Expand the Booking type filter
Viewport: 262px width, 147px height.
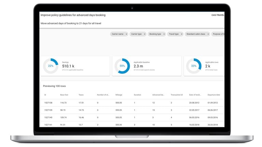[157, 34]
